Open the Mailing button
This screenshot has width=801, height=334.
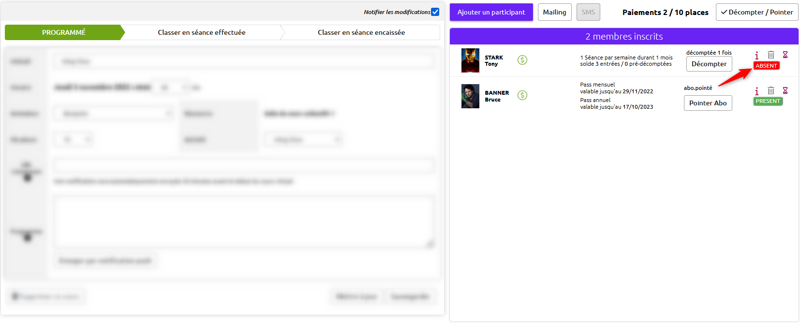click(x=554, y=12)
